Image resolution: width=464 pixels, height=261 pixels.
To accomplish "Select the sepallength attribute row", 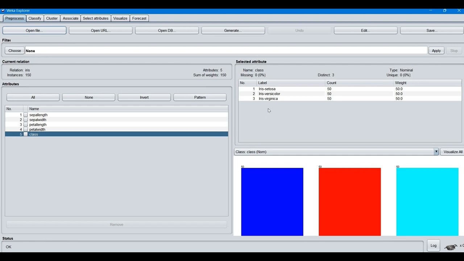I will pos(117,115).
